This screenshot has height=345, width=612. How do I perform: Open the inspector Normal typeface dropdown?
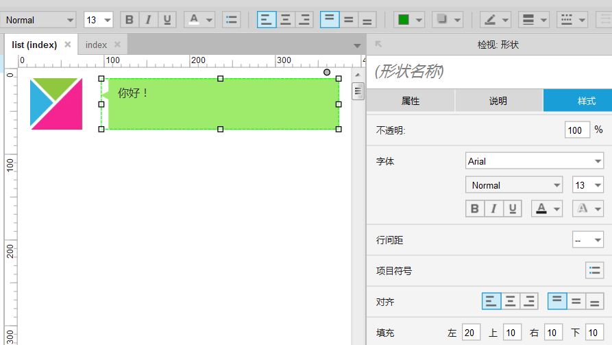click(513, 185)
